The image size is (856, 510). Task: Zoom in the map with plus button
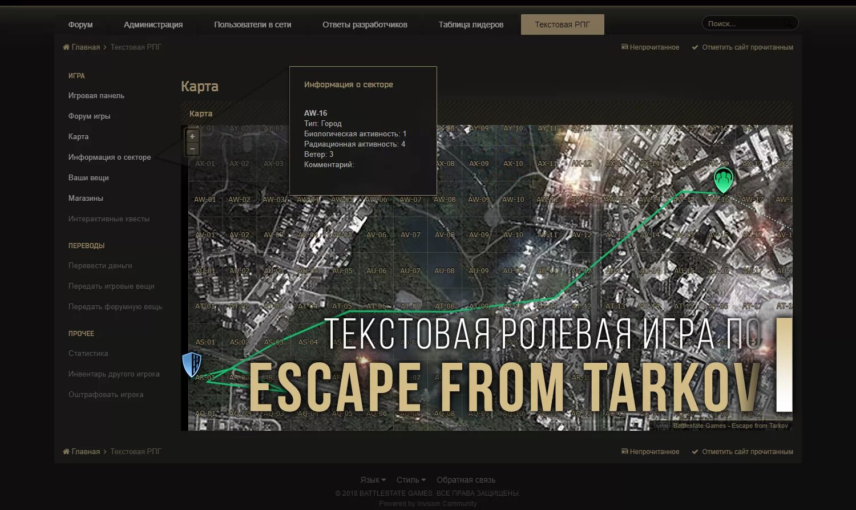point(192,136)
